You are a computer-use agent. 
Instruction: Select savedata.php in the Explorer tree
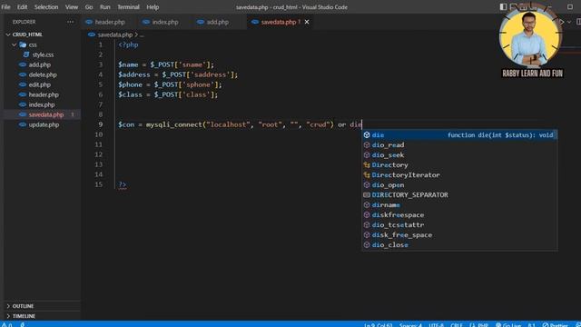point(46,114)
